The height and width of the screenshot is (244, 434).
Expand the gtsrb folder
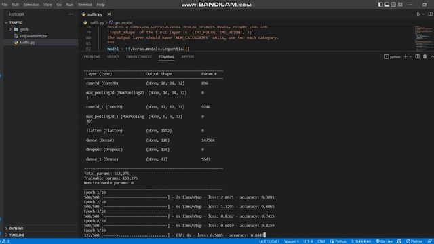pyautogui.click(x=24, y=29)
